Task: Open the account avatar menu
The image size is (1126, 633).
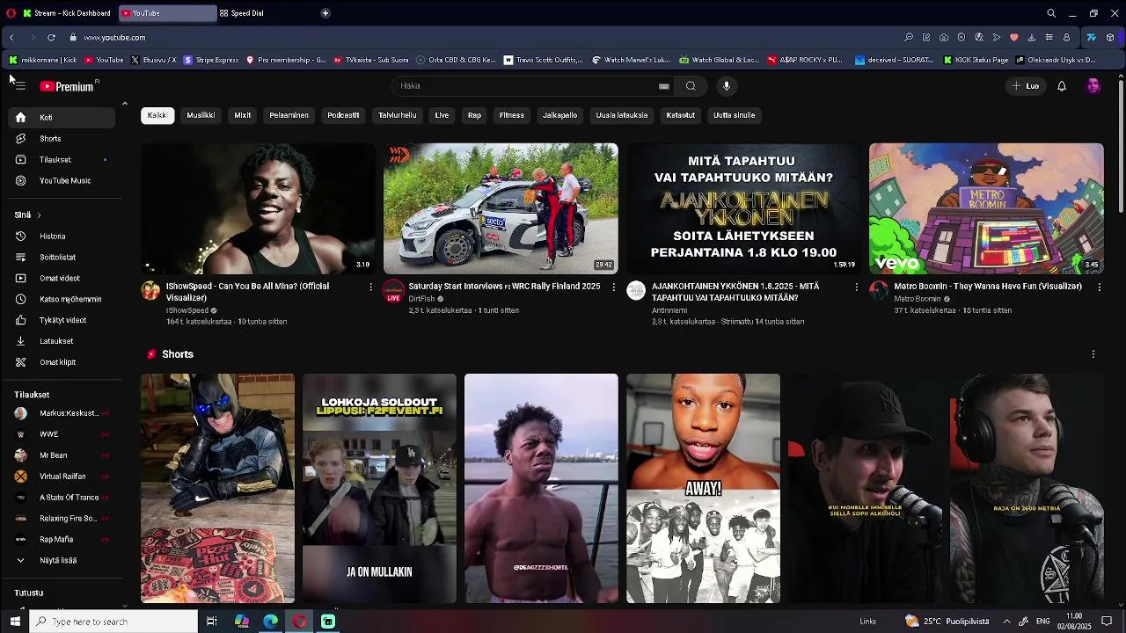Action: [1093, 86]
